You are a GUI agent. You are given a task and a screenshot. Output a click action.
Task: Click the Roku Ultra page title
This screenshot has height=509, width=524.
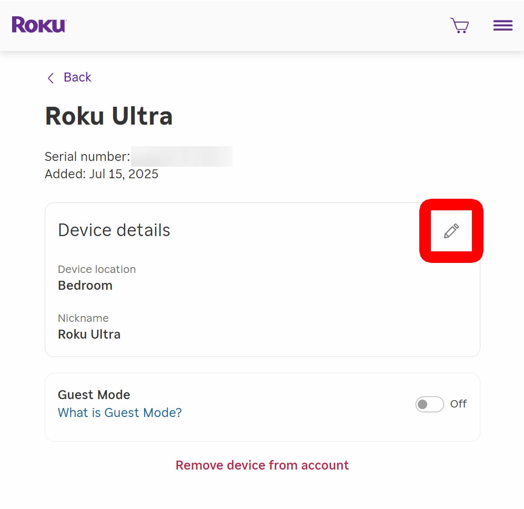108,116
